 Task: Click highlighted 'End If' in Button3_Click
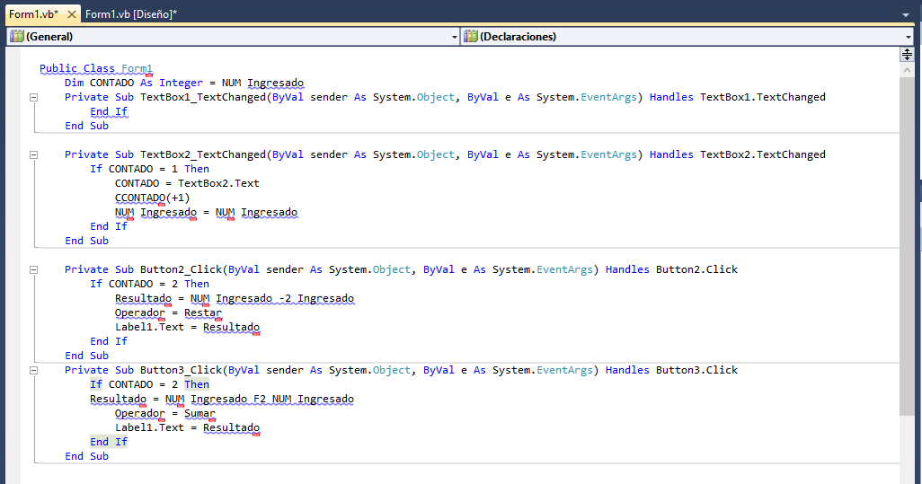click(x=109, y=442)
